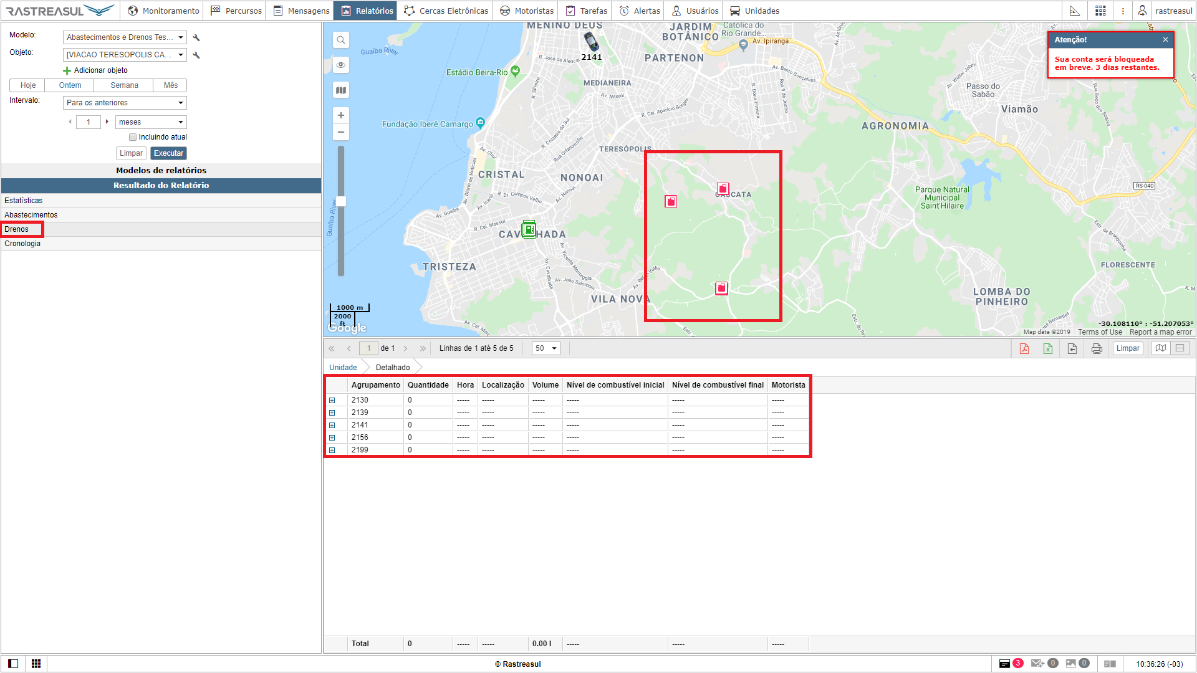Open the Cercas Eletrônicas menu

[x=446, y=11]
